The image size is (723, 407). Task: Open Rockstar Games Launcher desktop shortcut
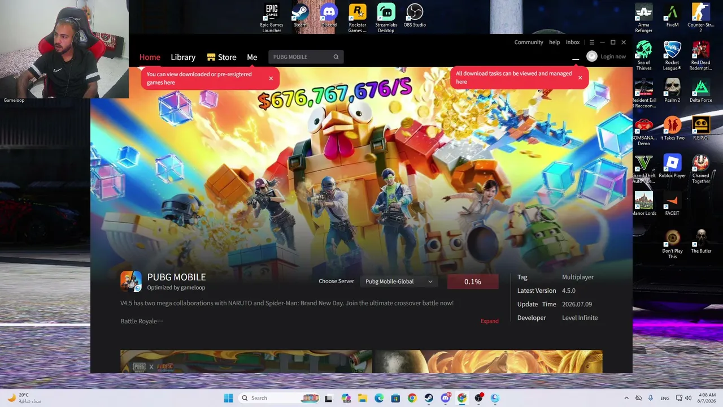tap(358, 18)
